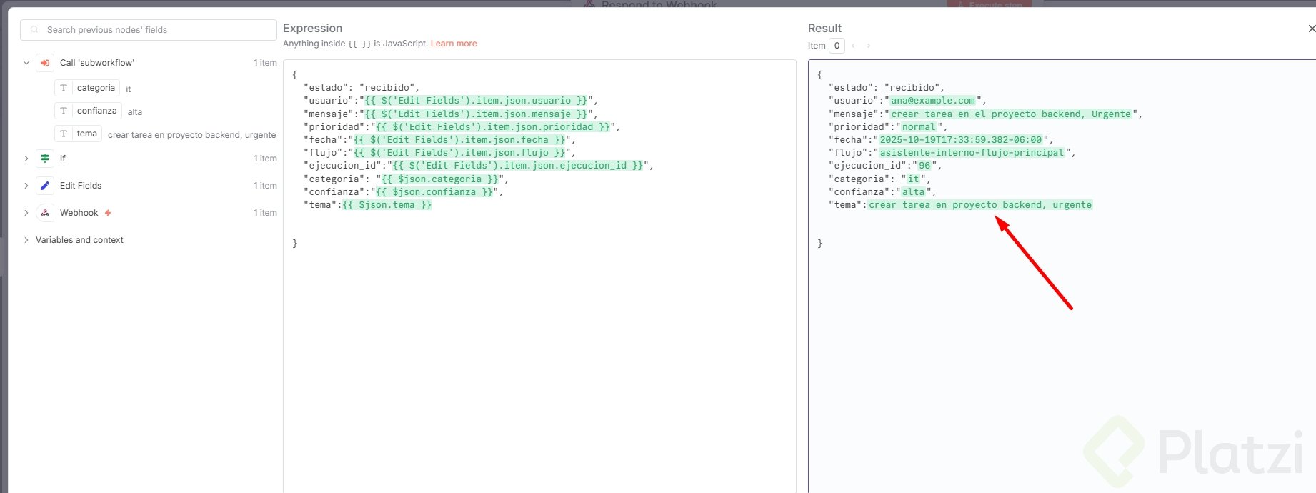Click the If node label
The image size is (1316, 493).
63,159
